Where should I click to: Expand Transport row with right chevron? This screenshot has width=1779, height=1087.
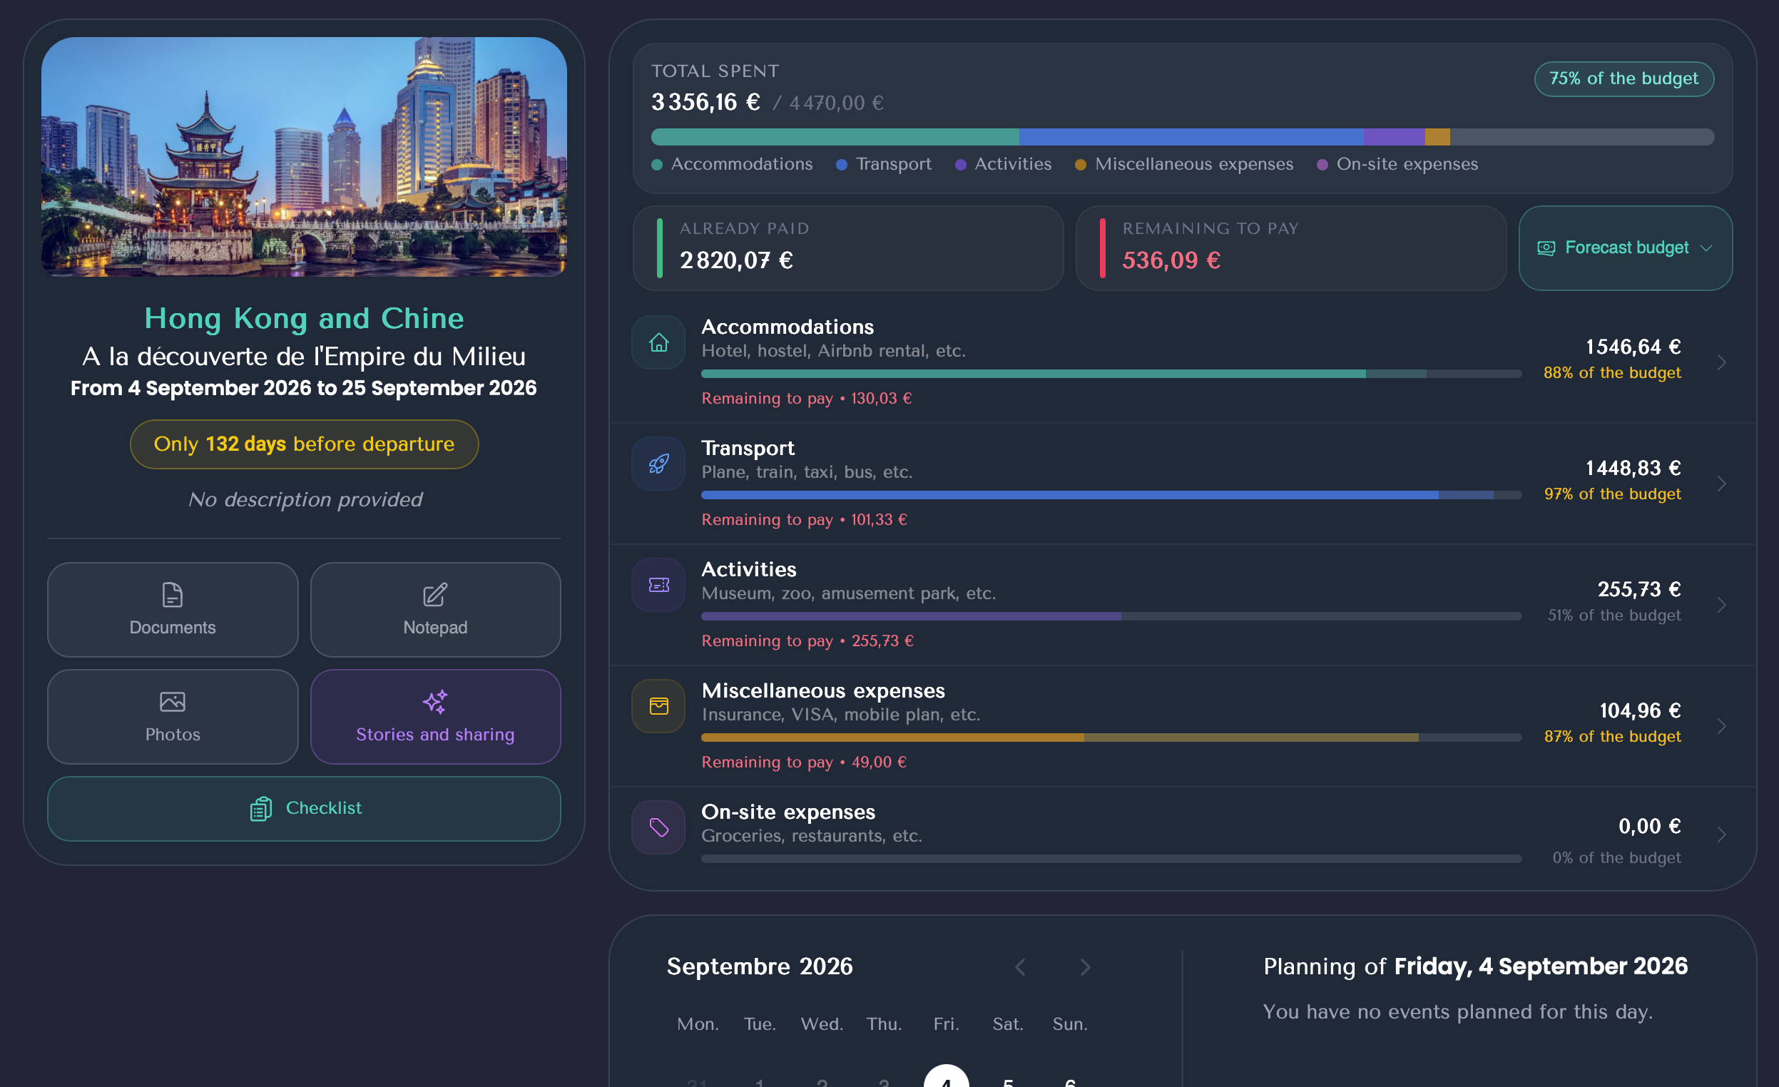point(1721,484)
